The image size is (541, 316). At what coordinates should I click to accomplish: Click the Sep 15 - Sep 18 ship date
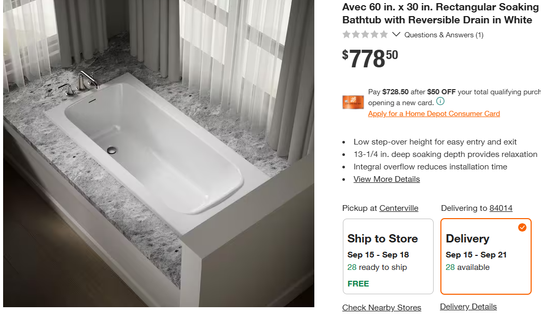[378, 255]
